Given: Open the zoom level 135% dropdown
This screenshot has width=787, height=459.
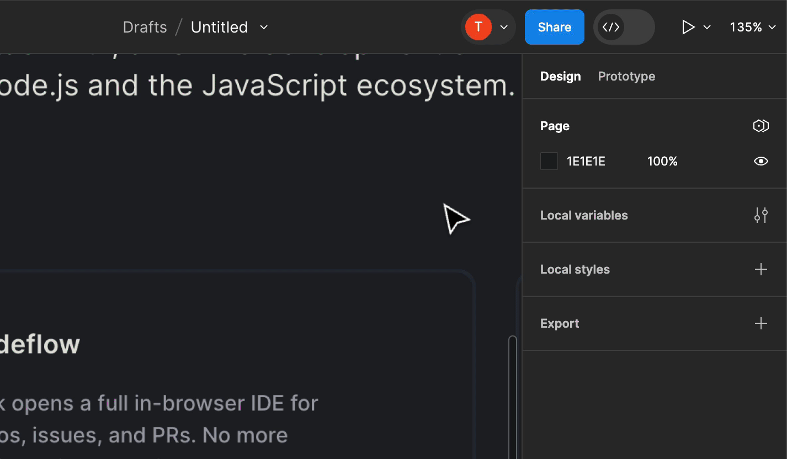Looking at the screenshot, I should point(752,26).
